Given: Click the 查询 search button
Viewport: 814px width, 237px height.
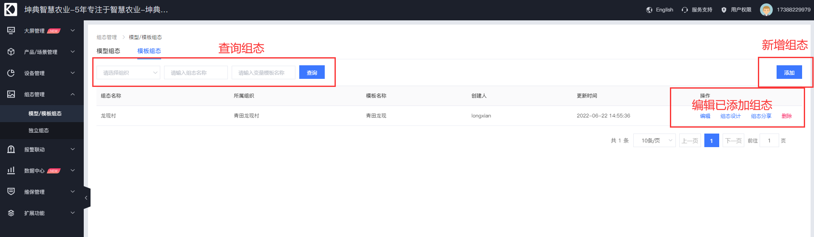Looking at the screenshot, I should 312,72.
